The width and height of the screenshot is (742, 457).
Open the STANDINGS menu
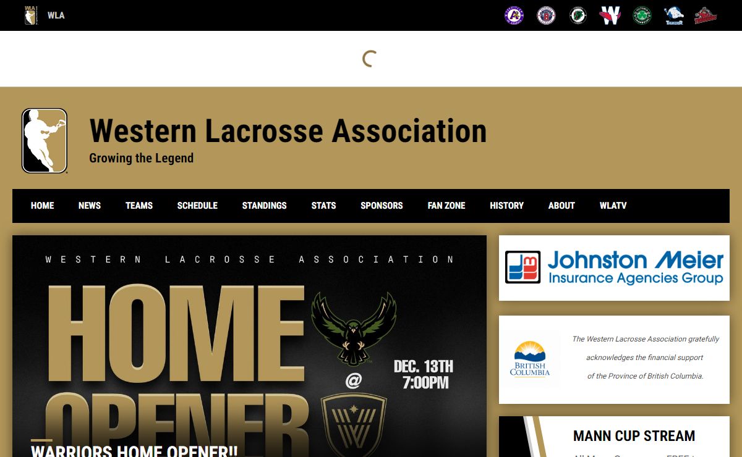pyautogui.click(x=265, y=206)
